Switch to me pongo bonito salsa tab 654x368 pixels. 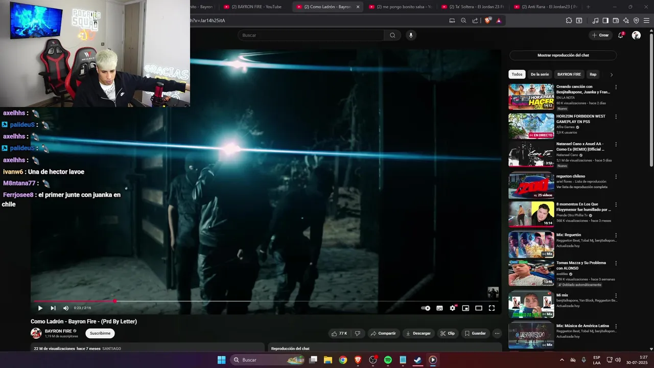tap(400, 7)
